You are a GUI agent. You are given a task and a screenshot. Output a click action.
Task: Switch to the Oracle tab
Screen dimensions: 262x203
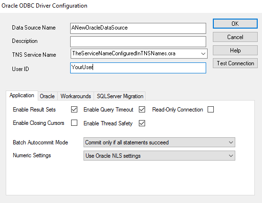pos(47,96)
